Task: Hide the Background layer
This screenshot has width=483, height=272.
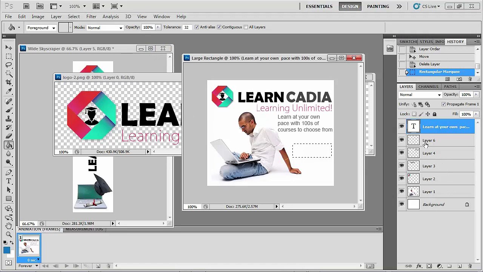Action: [x=401, y=204]
